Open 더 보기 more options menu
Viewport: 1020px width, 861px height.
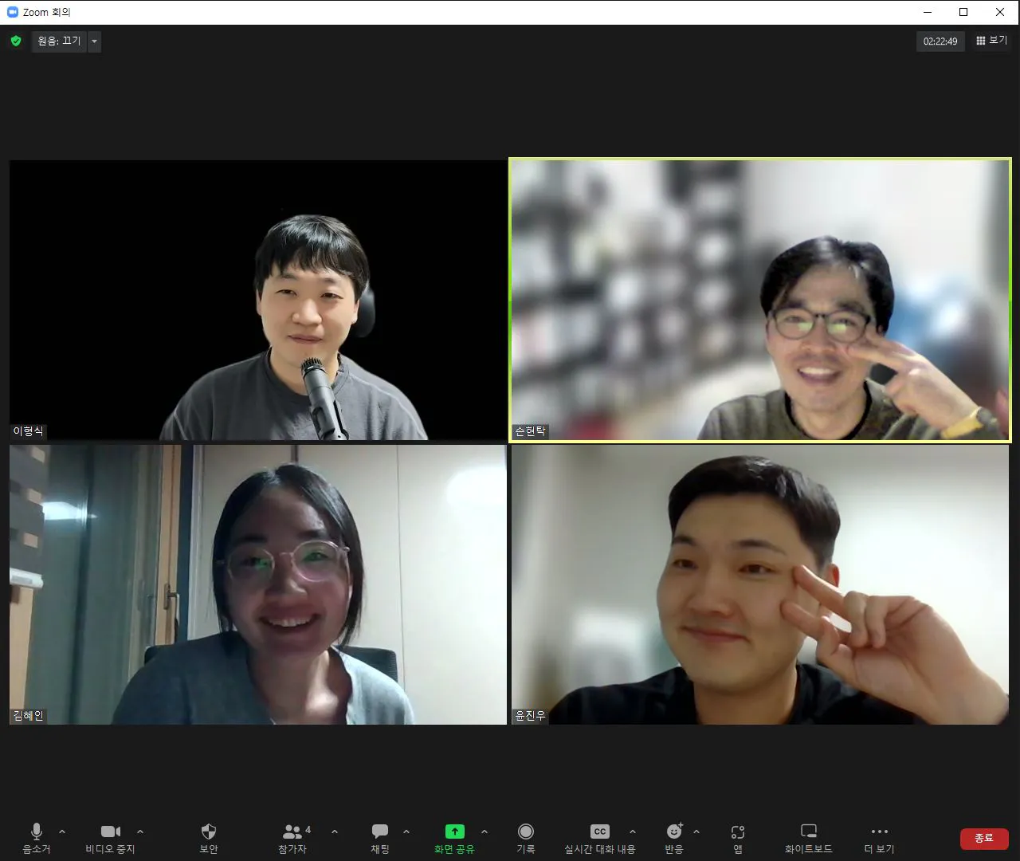880,838
